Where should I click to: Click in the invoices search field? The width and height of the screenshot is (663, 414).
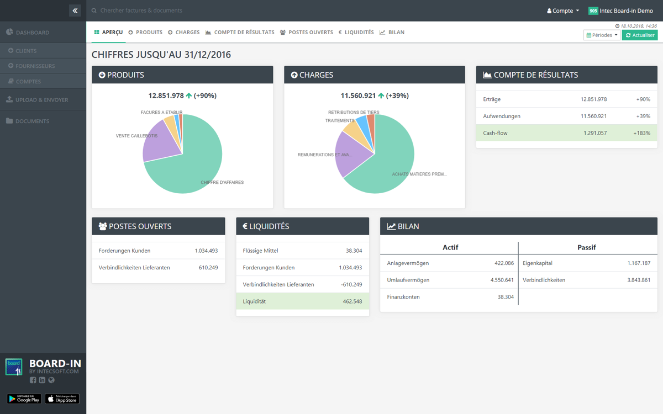(x=221, y=10)
